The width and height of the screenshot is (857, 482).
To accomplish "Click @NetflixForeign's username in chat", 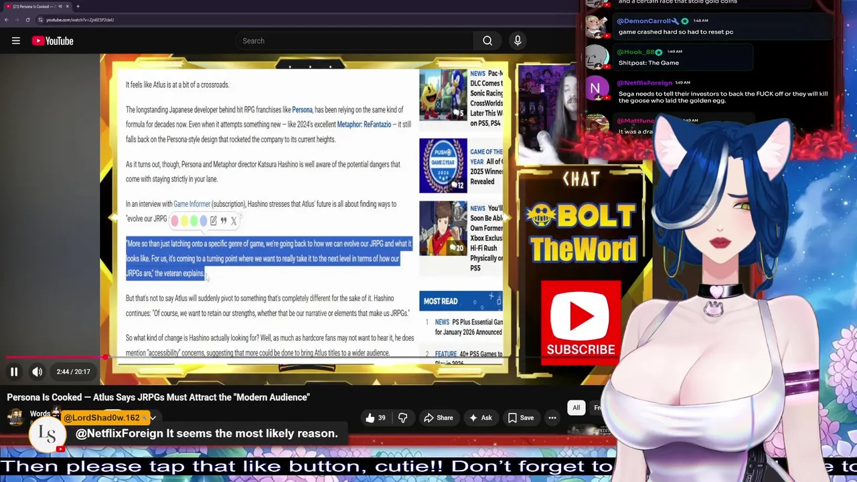I will pyautogui.click(x=644, y=83).
